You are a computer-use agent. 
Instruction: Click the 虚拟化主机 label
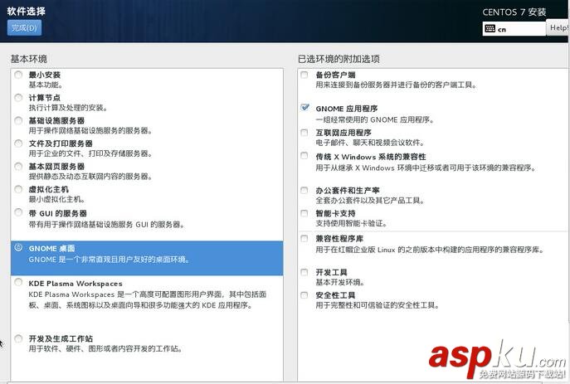(49, 190)
